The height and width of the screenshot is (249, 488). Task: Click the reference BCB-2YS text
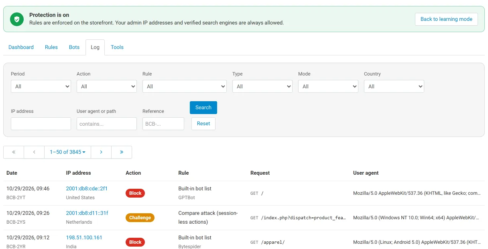coord(16,222)
